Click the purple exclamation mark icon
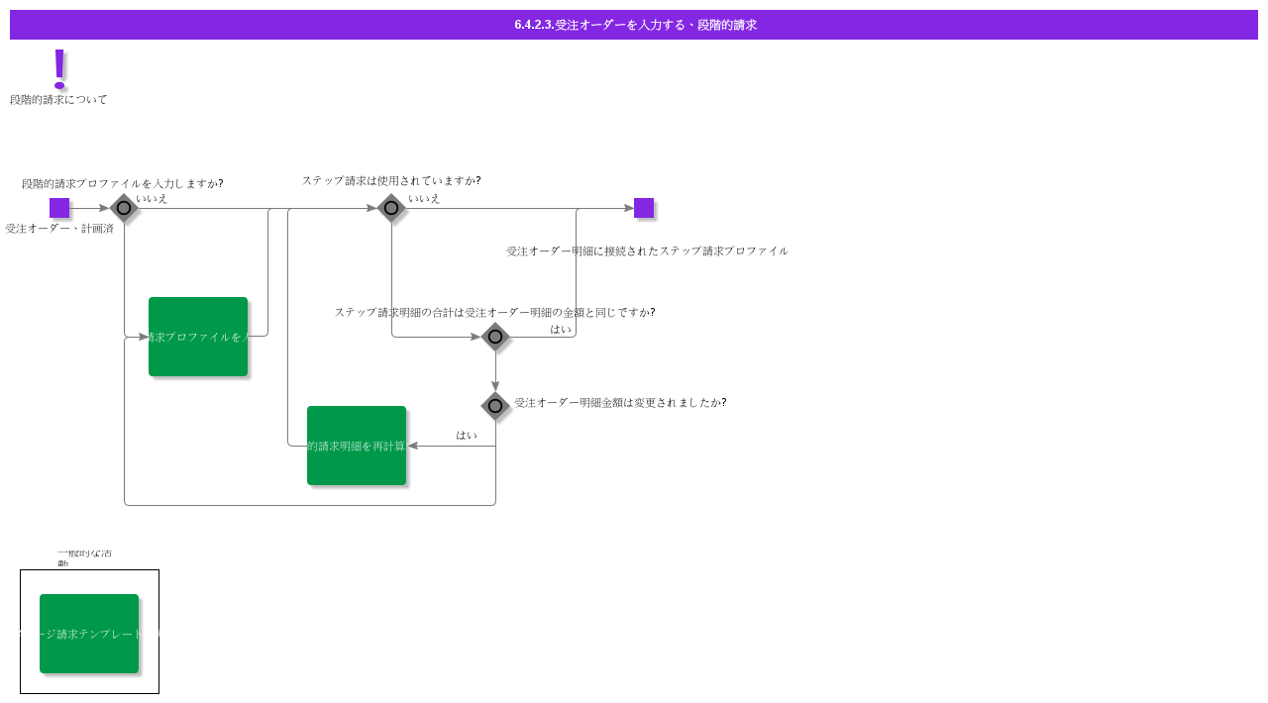Viewport: 1268px width, 703px height. [x=59, y=68]
